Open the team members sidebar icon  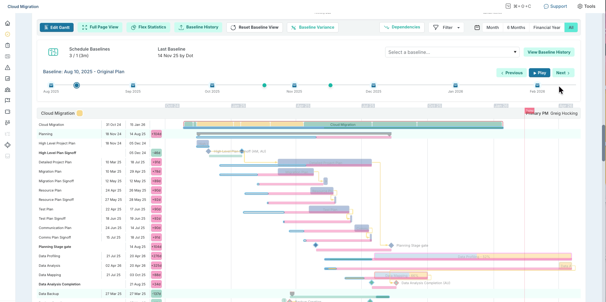pyautogui.click(x=8, y=90)
